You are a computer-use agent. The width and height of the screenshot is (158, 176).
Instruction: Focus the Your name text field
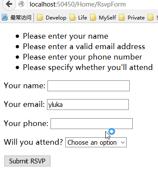pos(88,86)
